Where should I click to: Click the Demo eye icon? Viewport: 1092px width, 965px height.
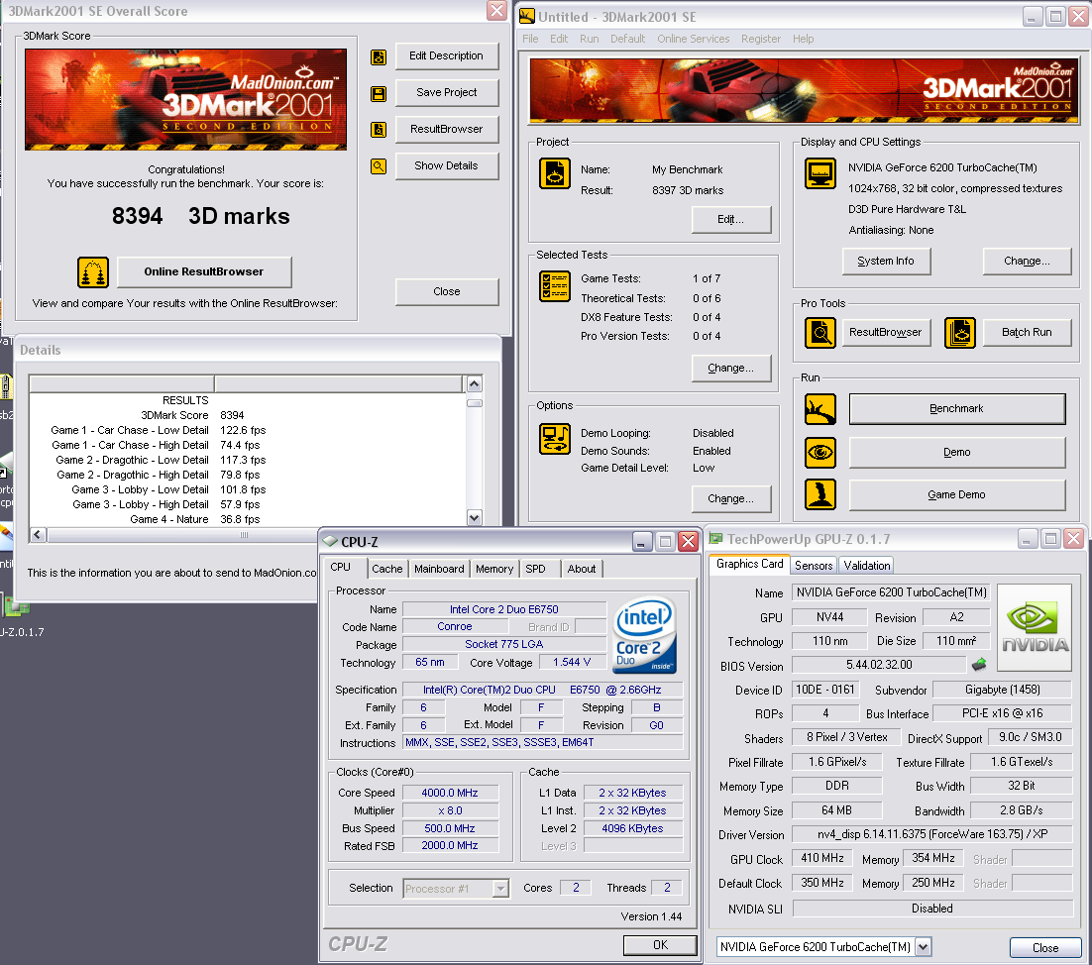[x=820, y=453]
